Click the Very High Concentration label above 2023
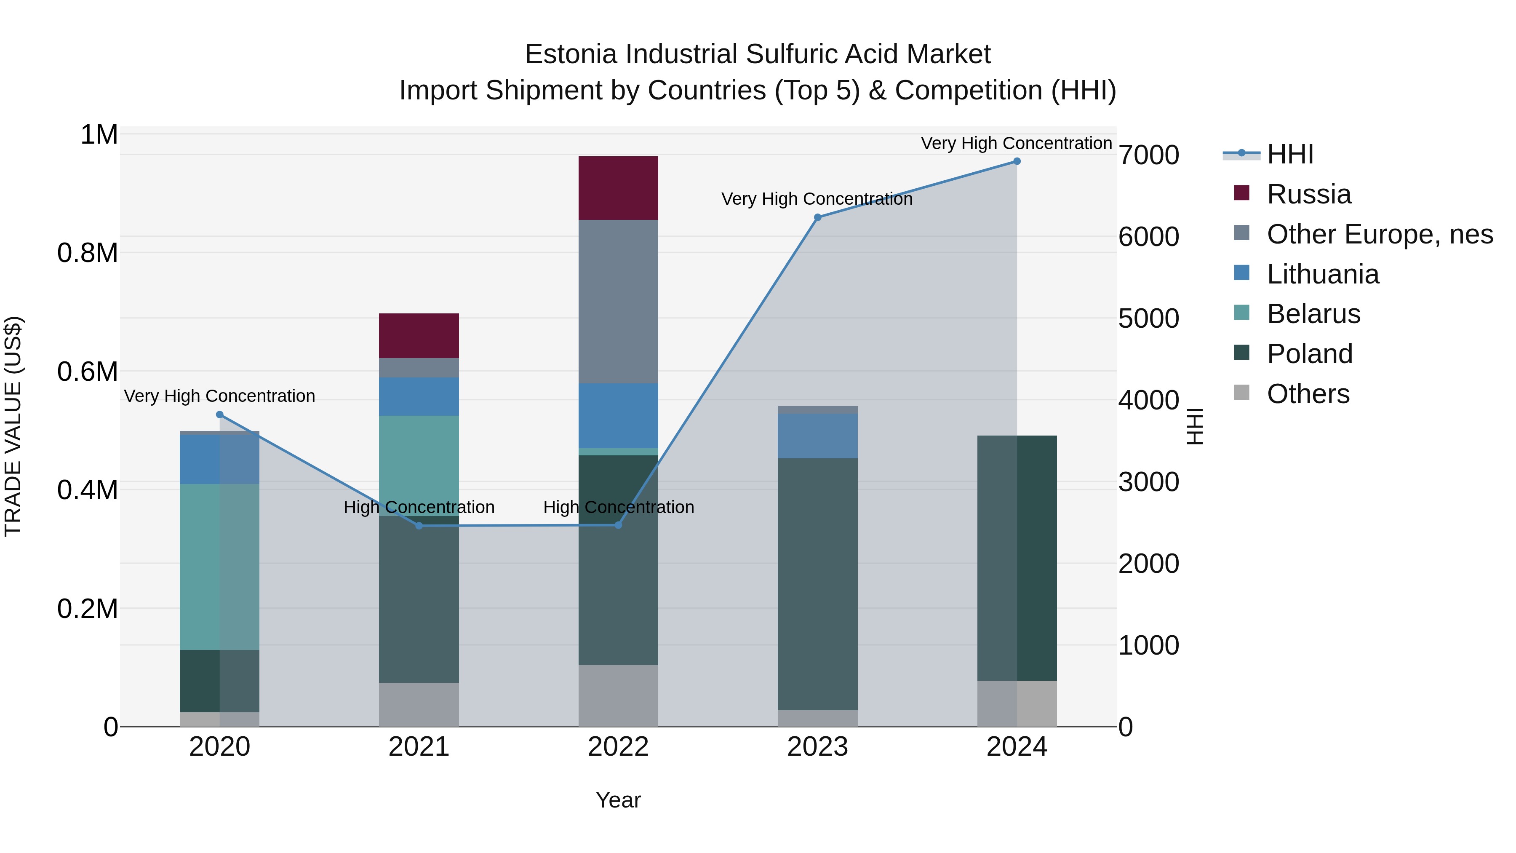 click(x=817, y=200)
